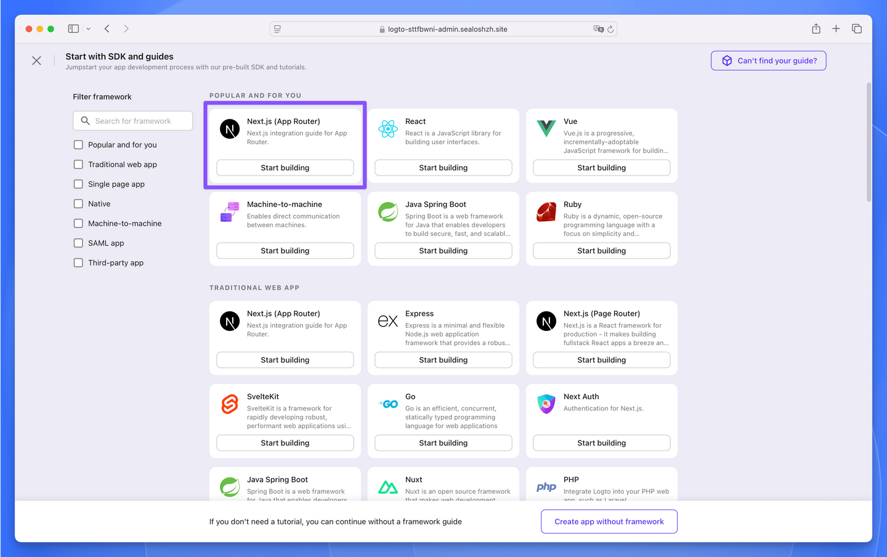
Task: Click Start building under Next Auth
Action: tap(601, 442)
